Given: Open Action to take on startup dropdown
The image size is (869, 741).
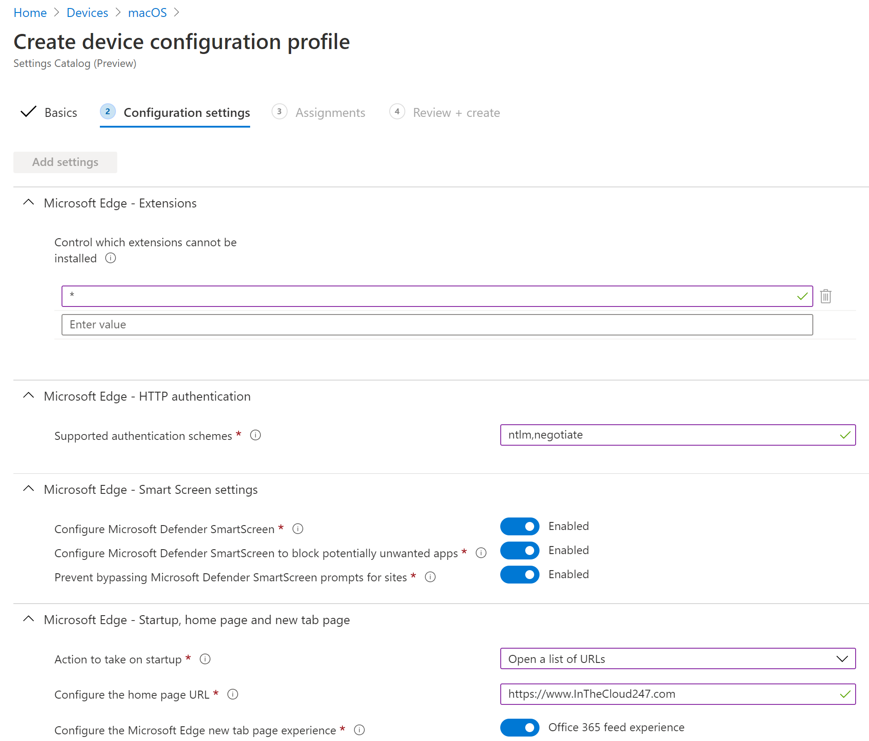Looking at the screenshot, I should coord(678,658).
